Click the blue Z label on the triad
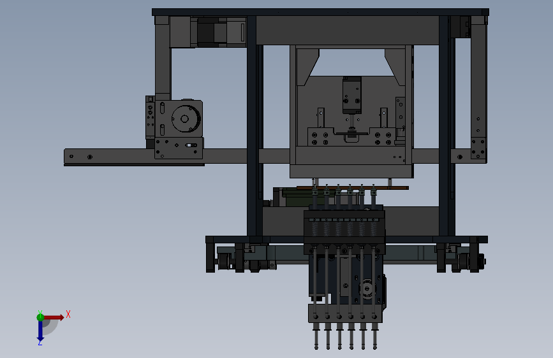Image resolution: width=553 pixels, height=358 pixels. pyautogui.click(x=40, y=343)
